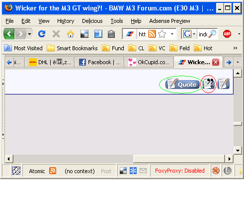Subscribe via the address bar RSS icon
The height and width of the screenshot is (197, 244).
click(152, 34)
